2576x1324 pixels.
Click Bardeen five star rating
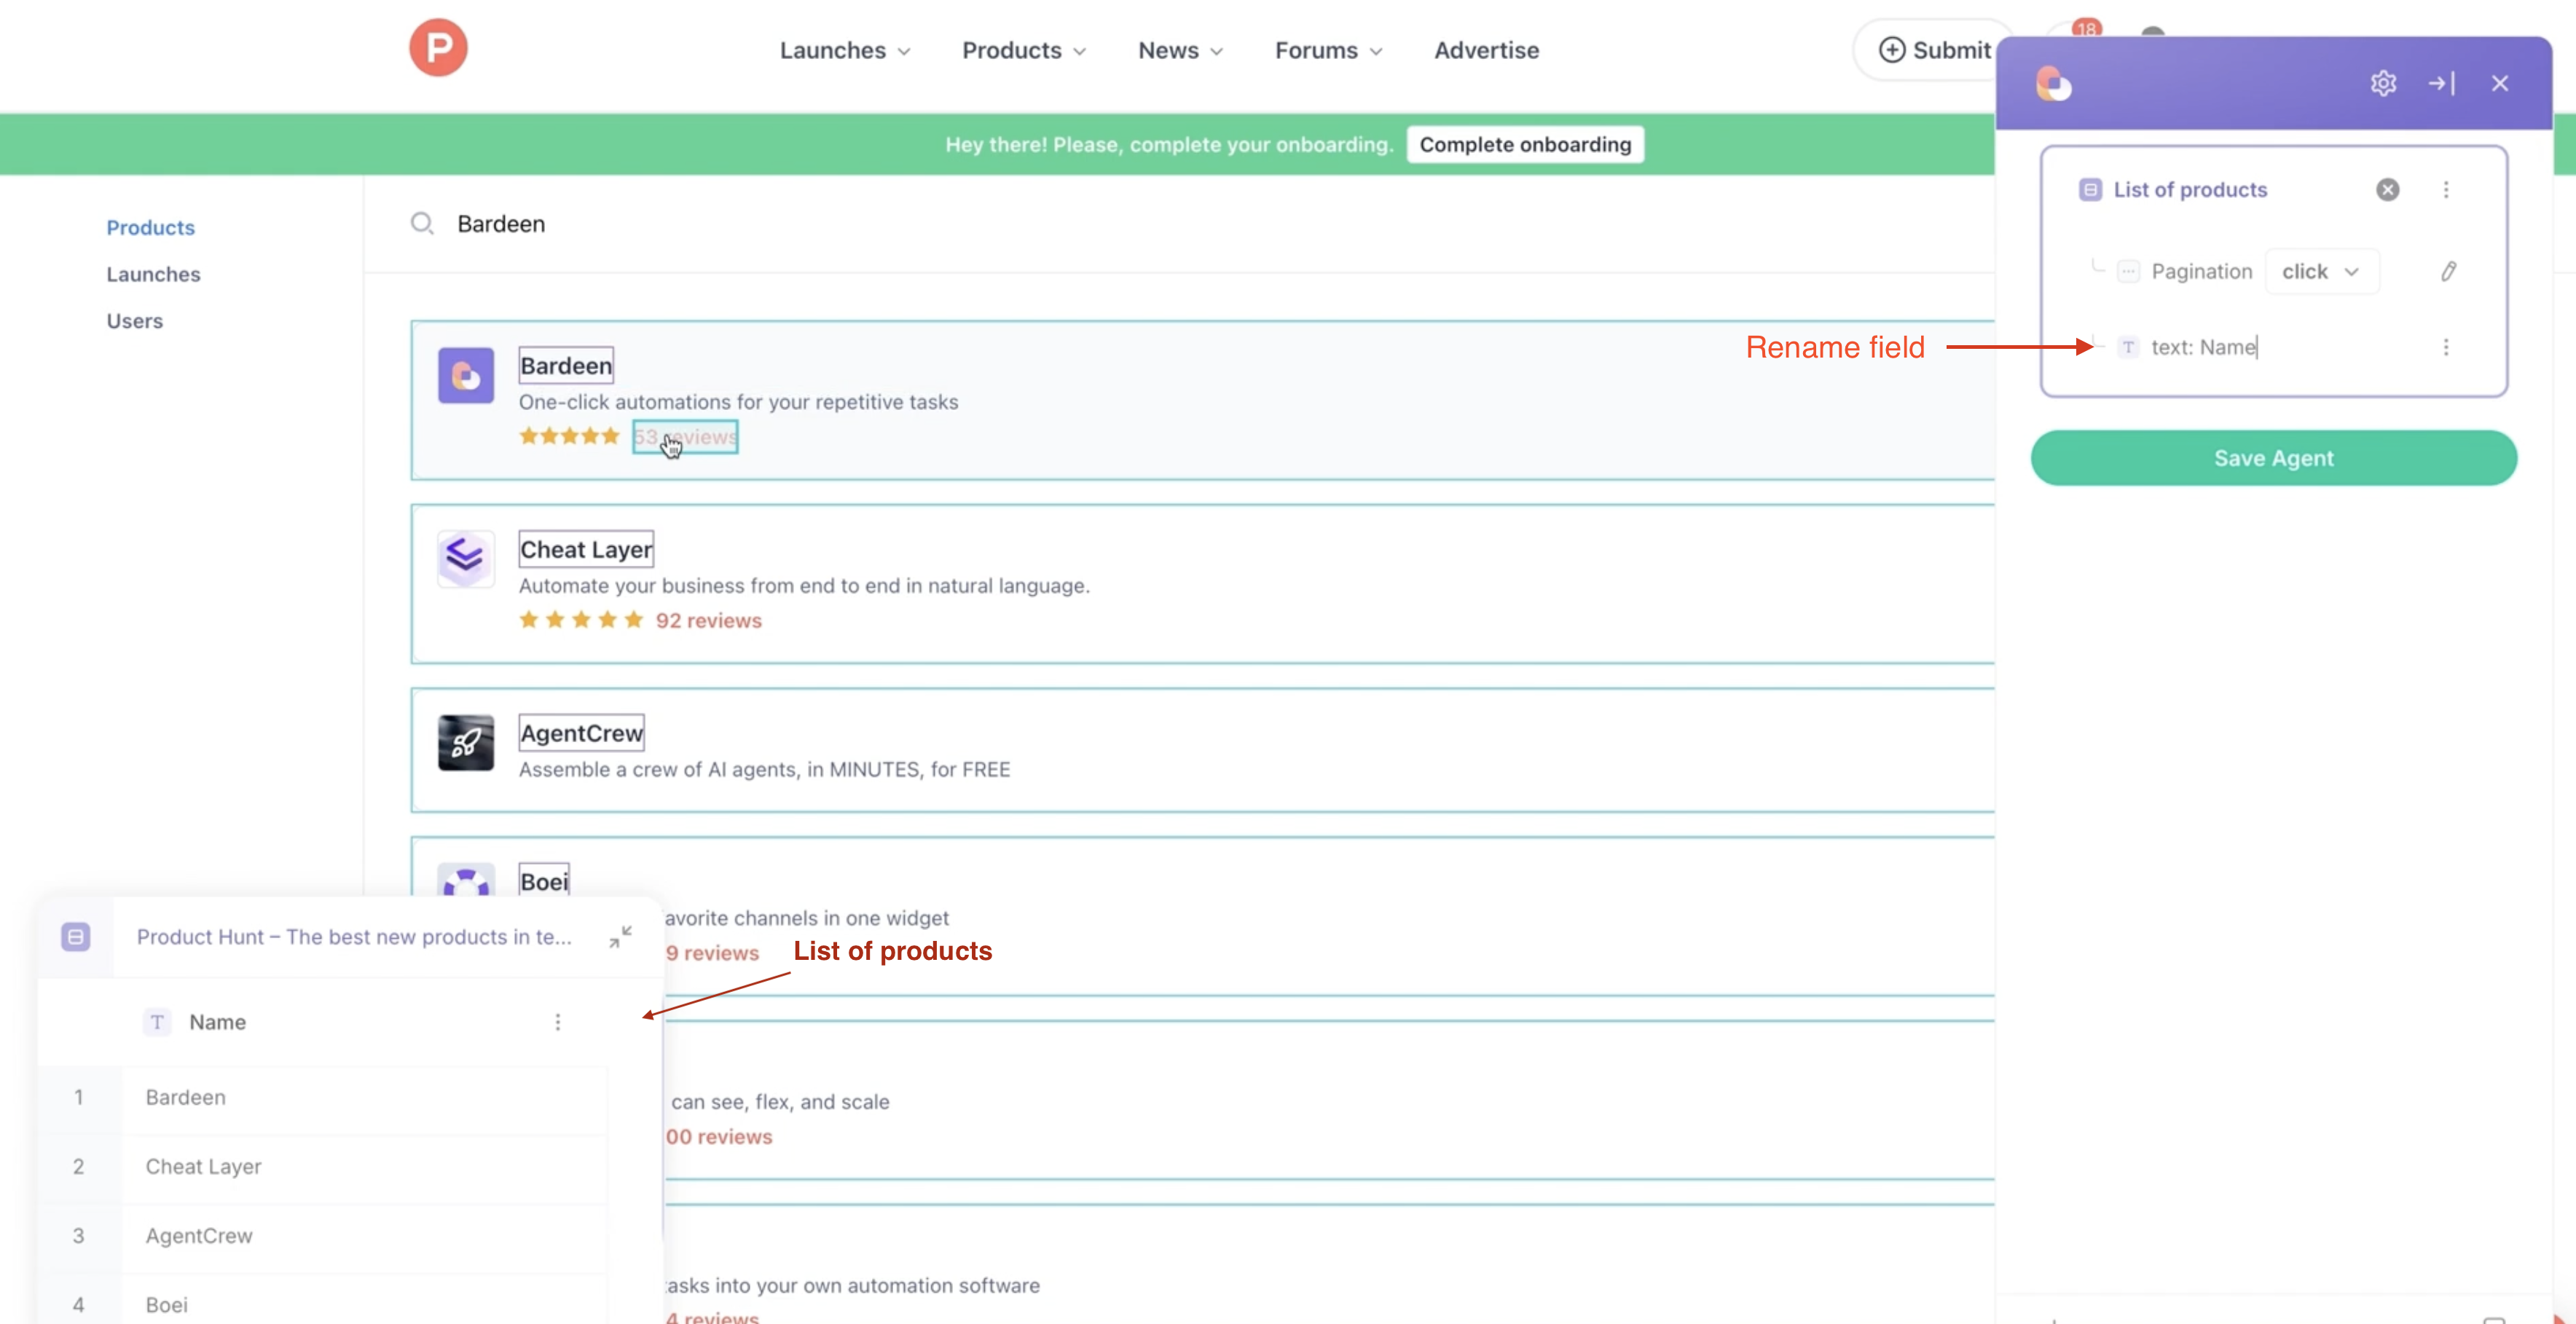coord(569,436)
